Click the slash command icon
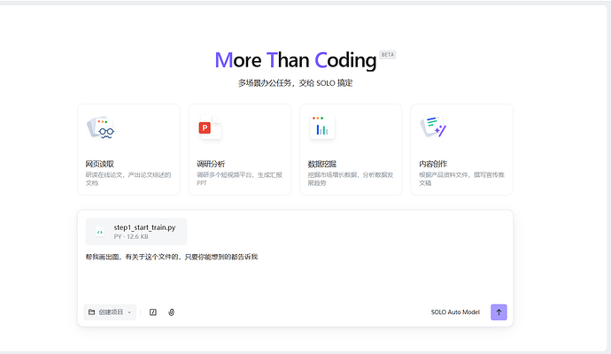The width and height of the screenshot is (611, 354). coord(153,312)
